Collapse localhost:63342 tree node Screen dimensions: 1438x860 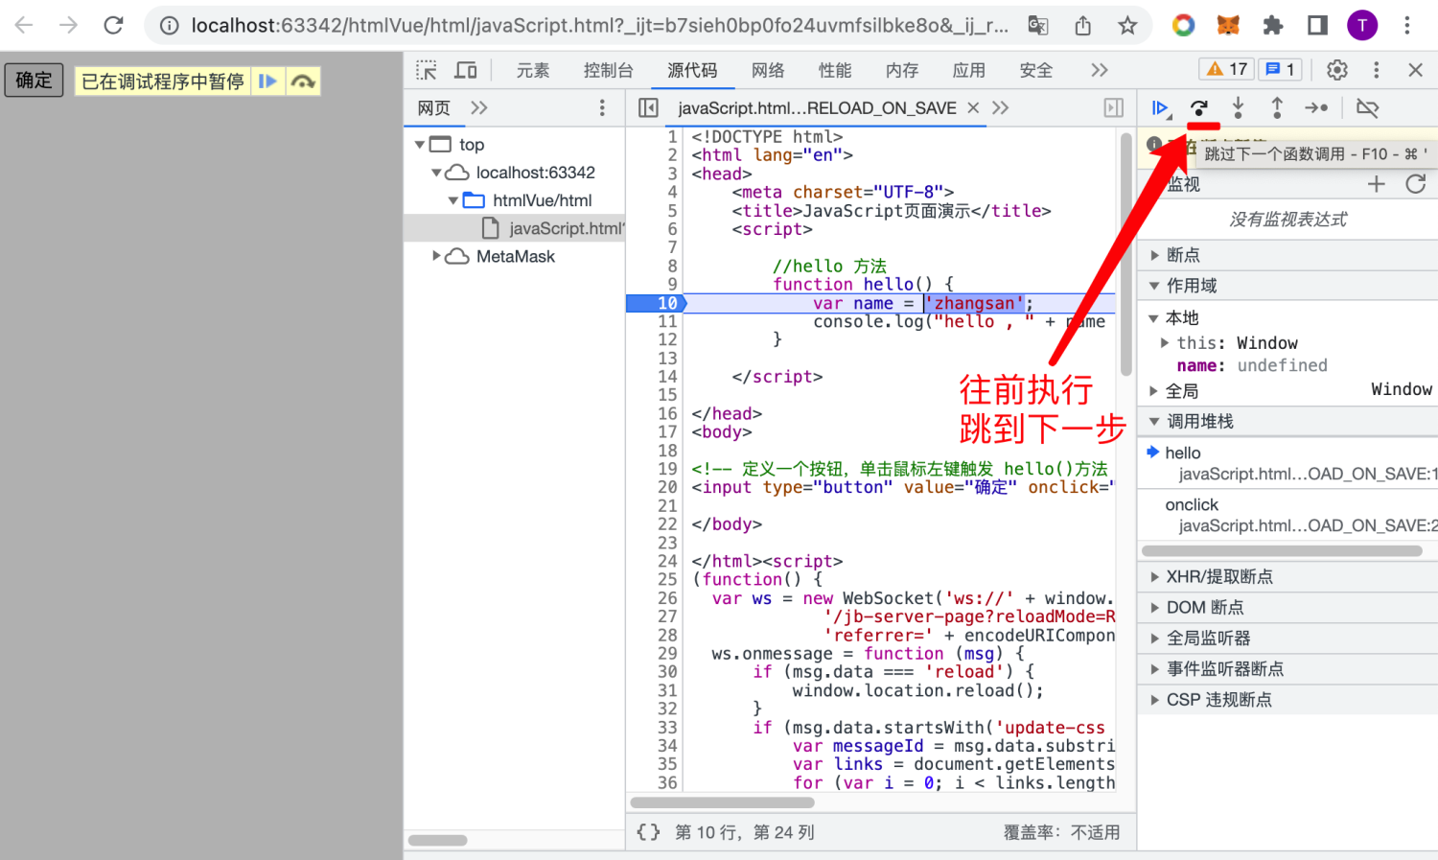(436, 173)
